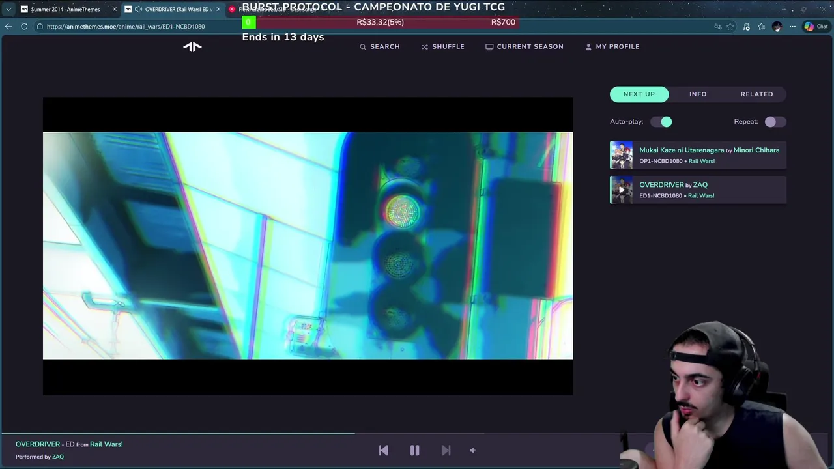
Task: Open the RELATED tab
Action: coord(756,94)
